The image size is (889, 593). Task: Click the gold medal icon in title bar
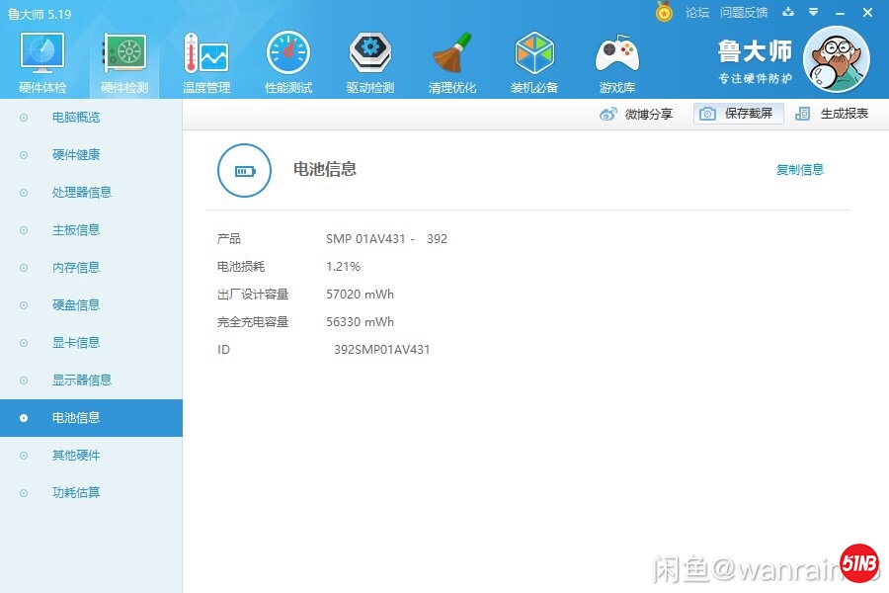(664, 13)
